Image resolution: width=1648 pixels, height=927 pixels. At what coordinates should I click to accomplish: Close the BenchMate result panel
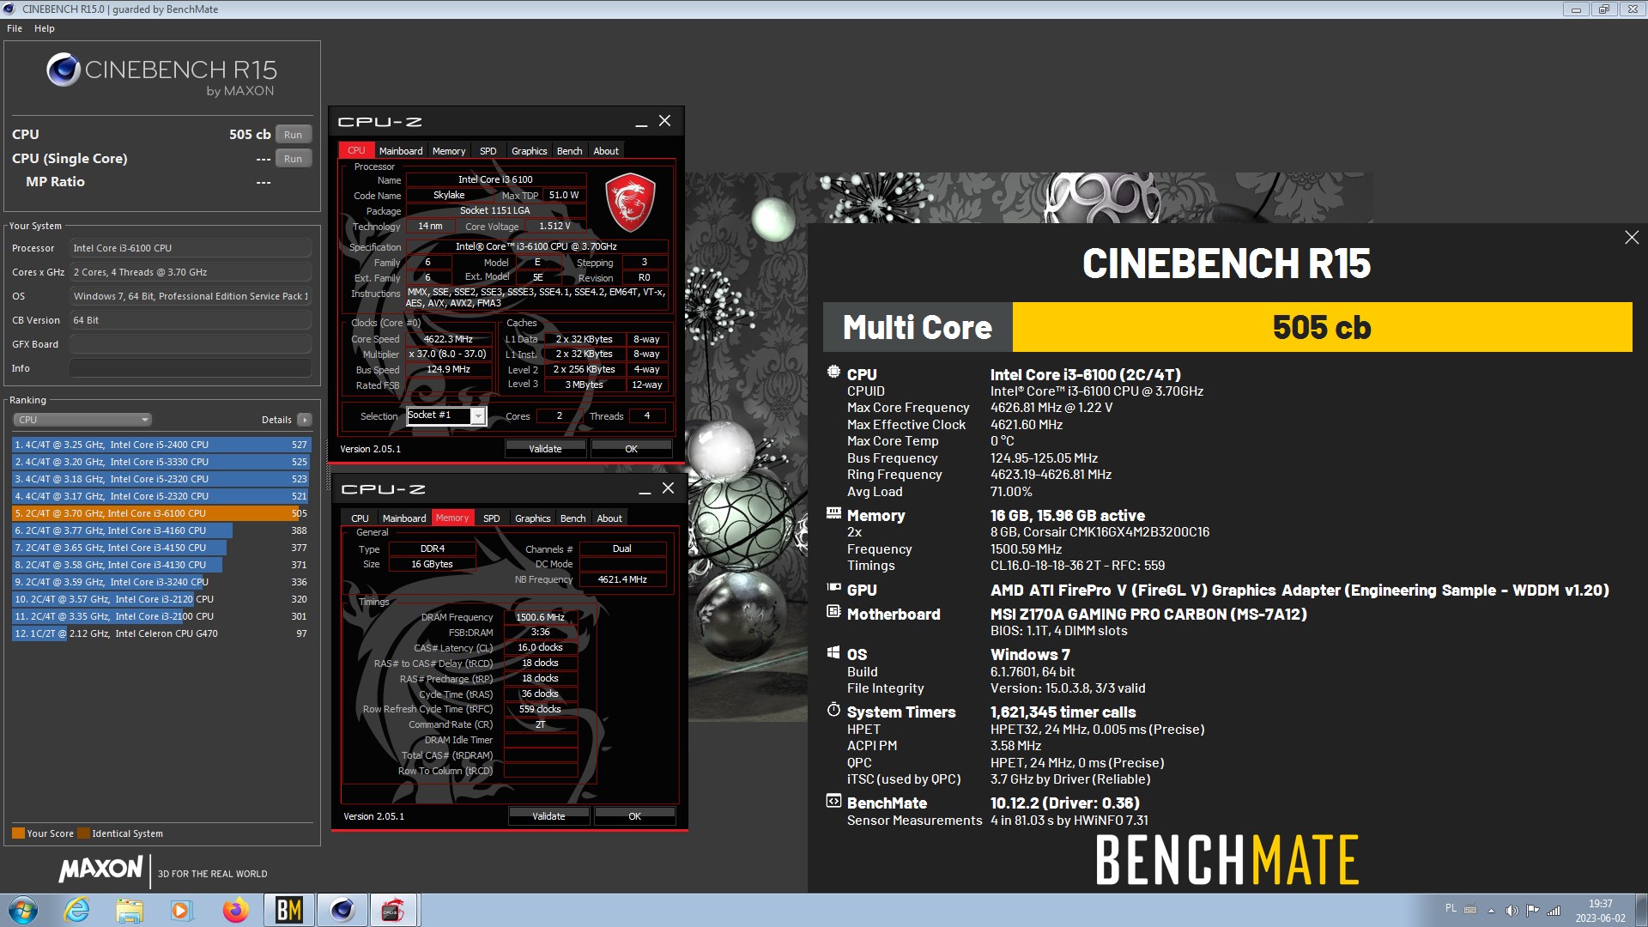click(1632, 238)
